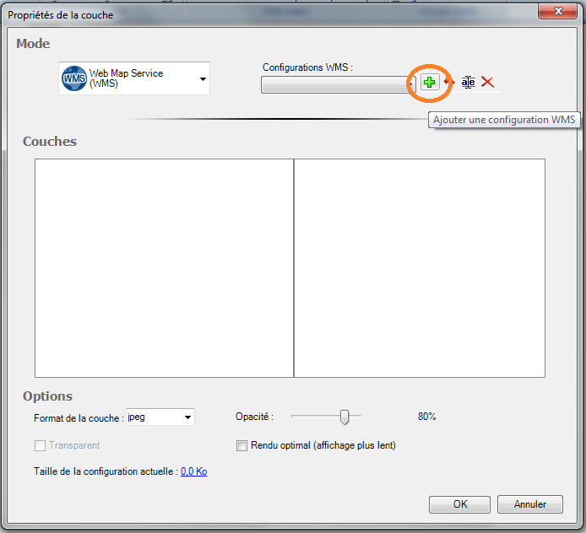Click the rename configuration 'a|e' icon
Viewport: 586px width, 533px height.
tap(468, 83)
